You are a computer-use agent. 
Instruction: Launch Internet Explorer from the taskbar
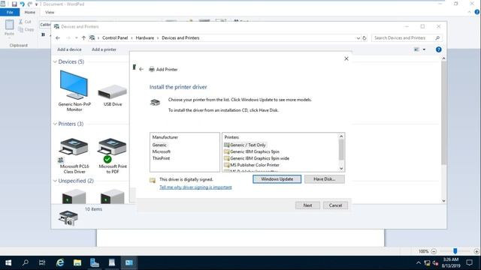(x=60, y=262)
